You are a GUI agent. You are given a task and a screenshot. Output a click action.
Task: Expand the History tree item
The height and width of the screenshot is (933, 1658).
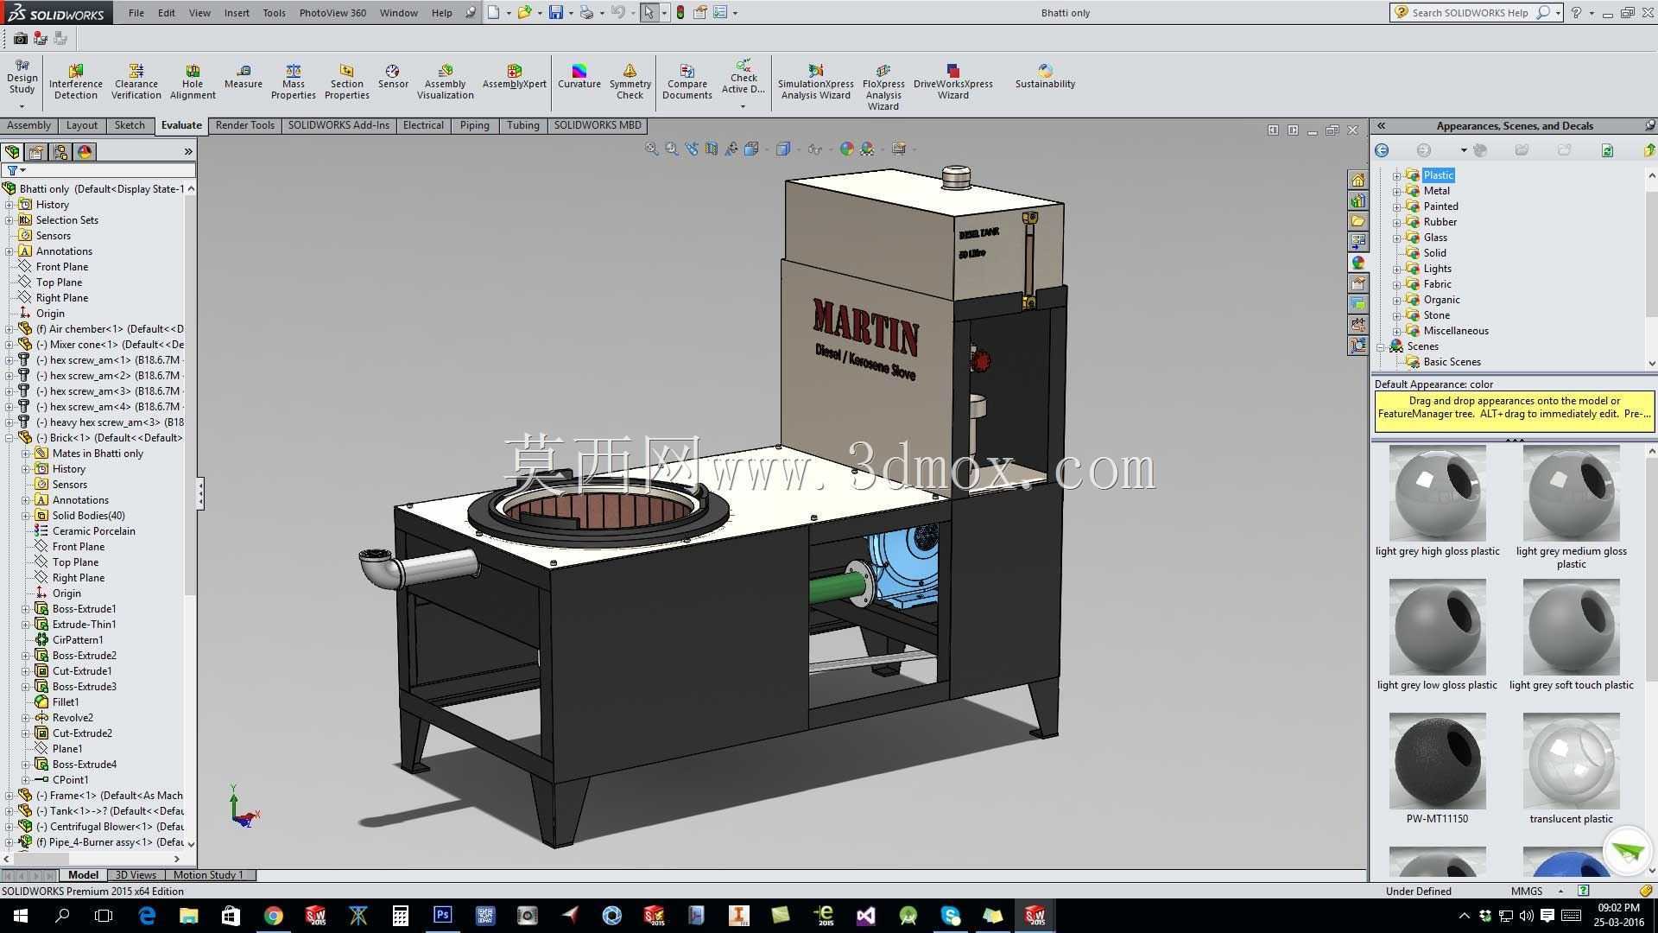point(9,205)
